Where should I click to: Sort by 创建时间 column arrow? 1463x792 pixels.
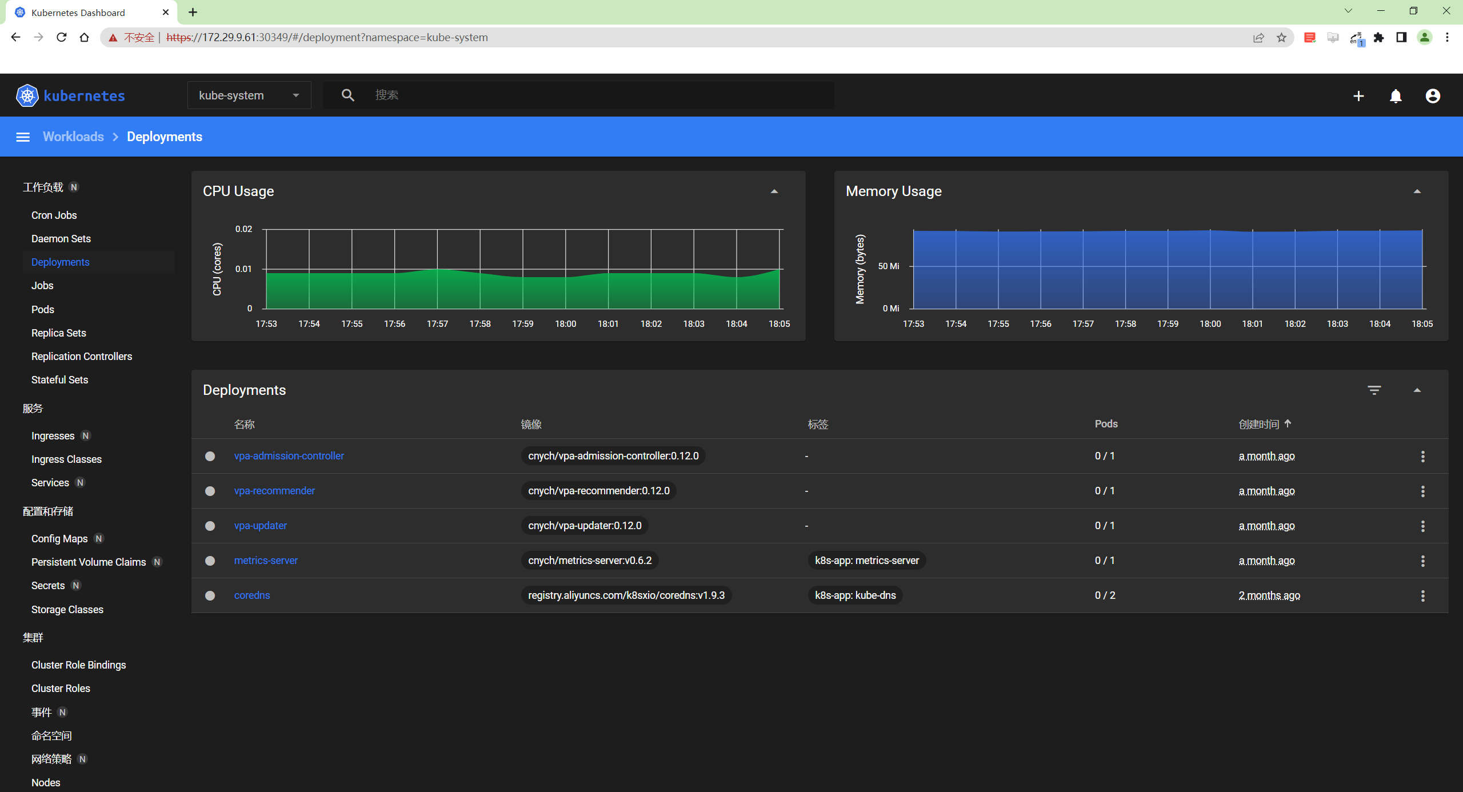click(x=1288, y=423)
